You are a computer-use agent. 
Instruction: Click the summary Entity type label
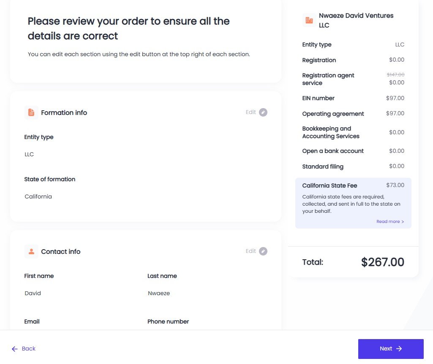coord(317,44)
